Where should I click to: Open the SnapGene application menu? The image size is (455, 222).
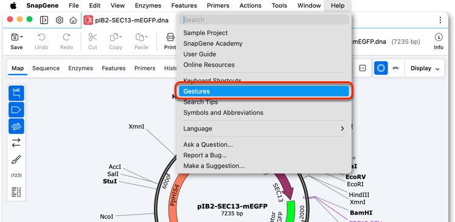[43, 5]
